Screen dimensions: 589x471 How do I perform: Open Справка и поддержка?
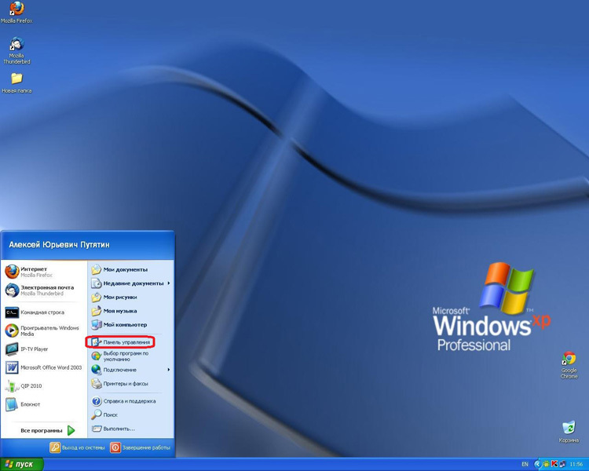[130, 401]
